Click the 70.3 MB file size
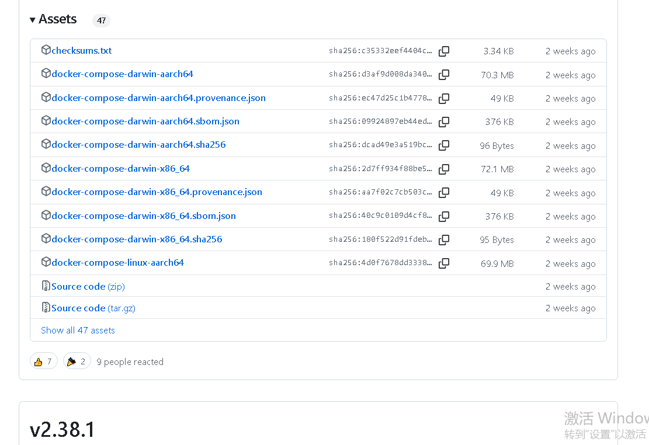 tap(497, 75)
